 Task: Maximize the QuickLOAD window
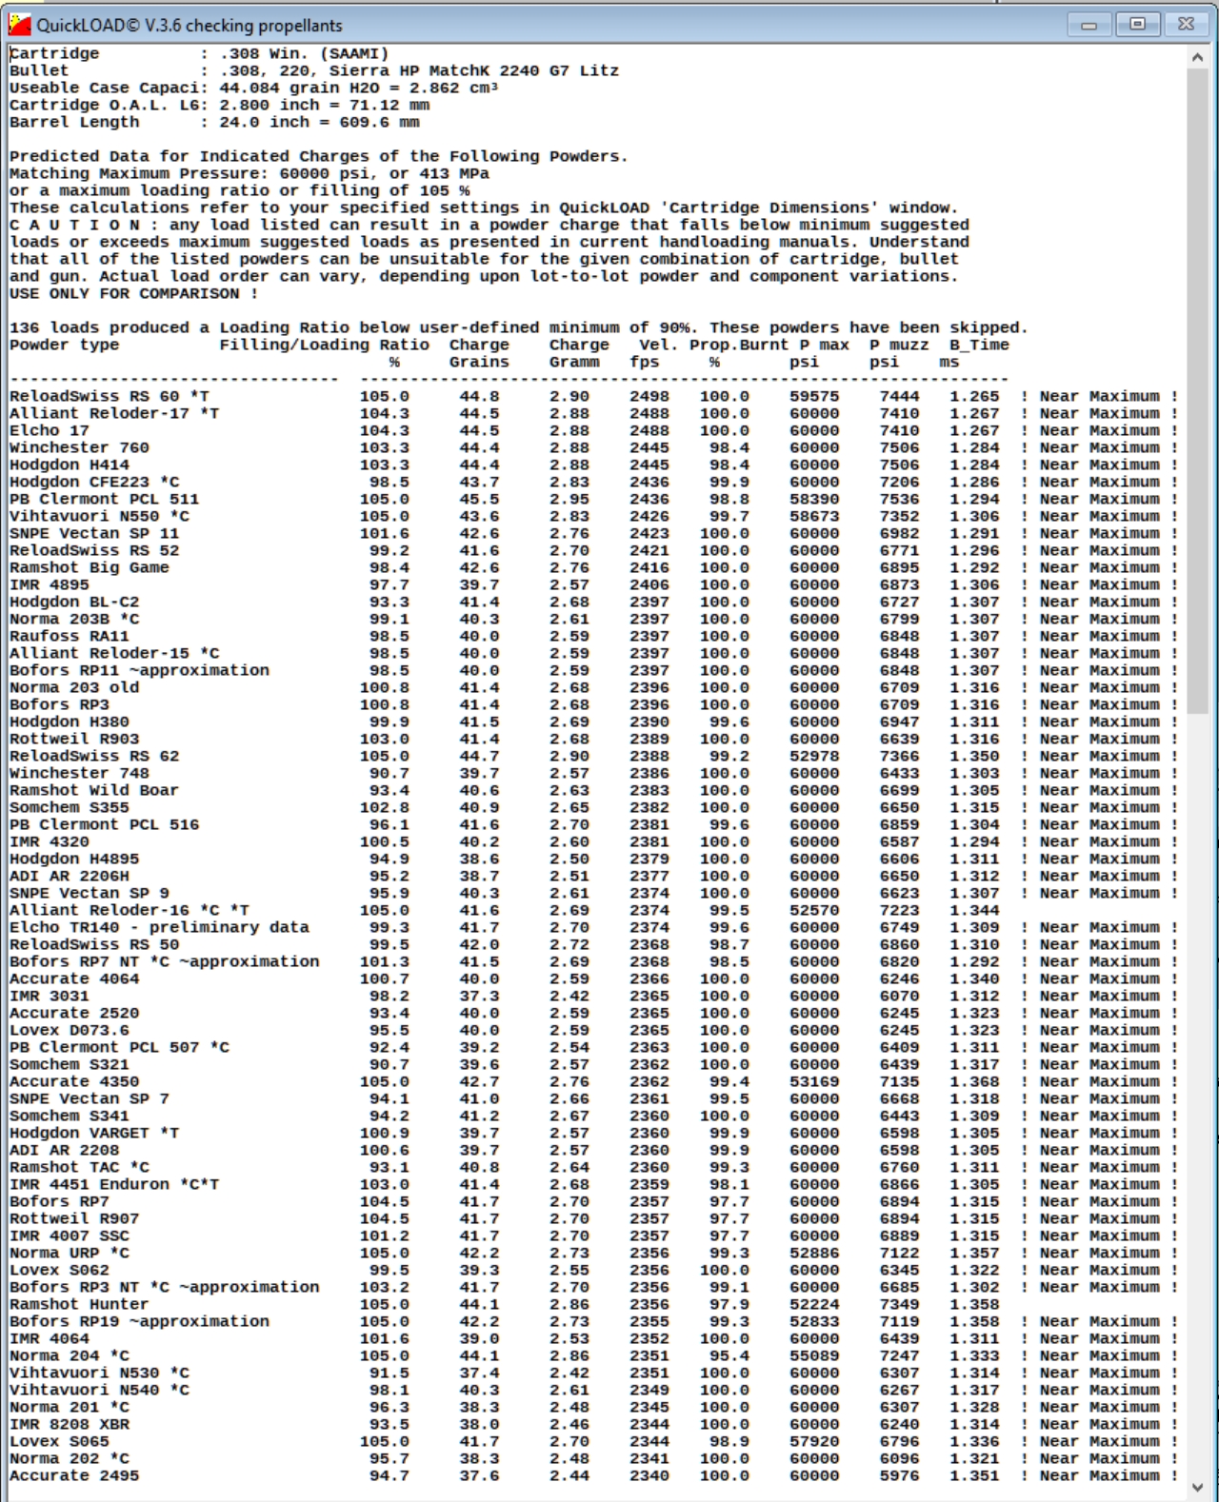(1137, 25)
